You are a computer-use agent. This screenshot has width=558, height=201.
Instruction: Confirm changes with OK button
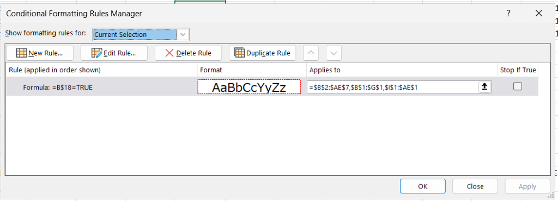pos(423,186)
